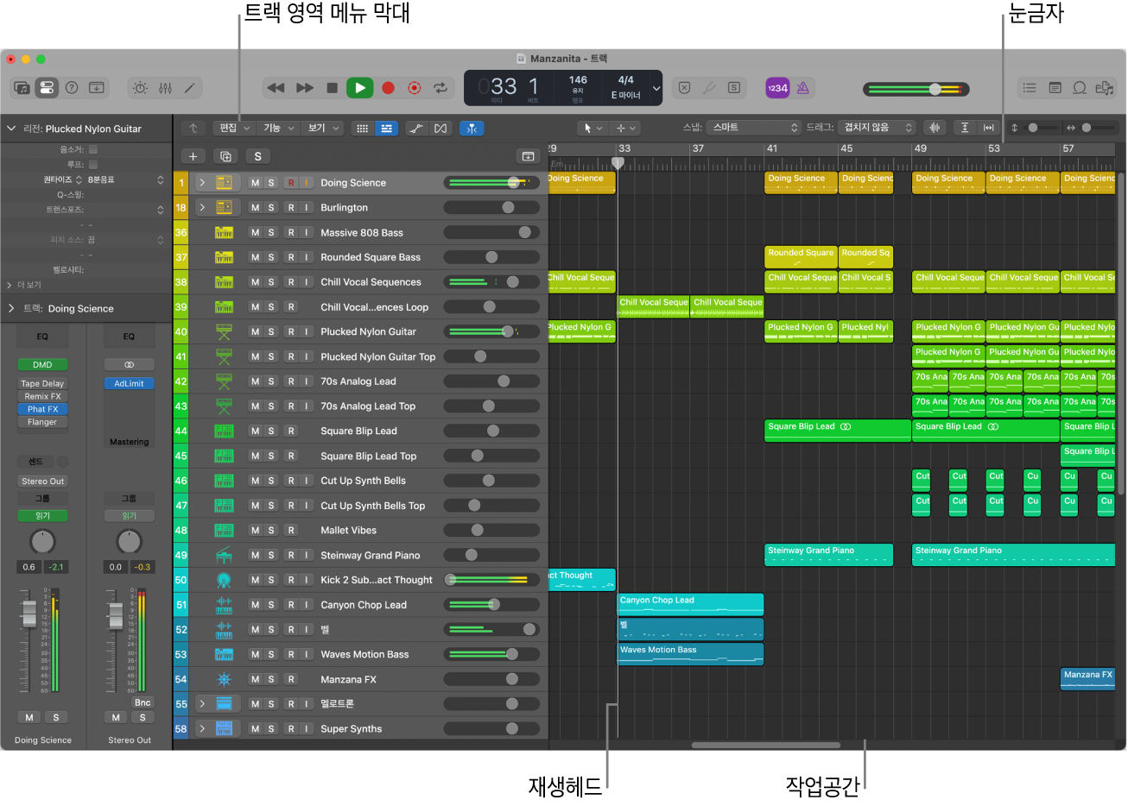Screen dimensions: 1128x806
Task: Open Quick Help
Action: pyautogui.click(x=72, y=88)
